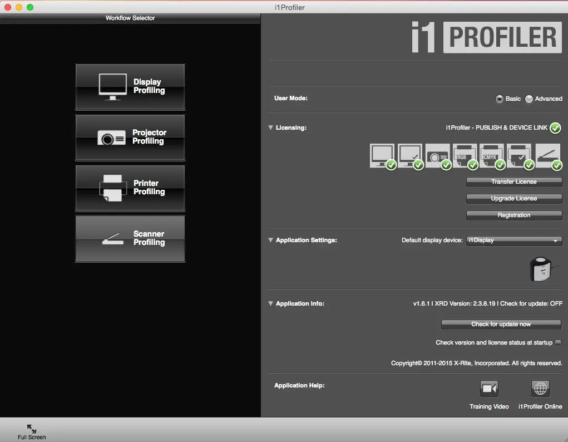Collapse the Application Info section

[x=270, y=303]
